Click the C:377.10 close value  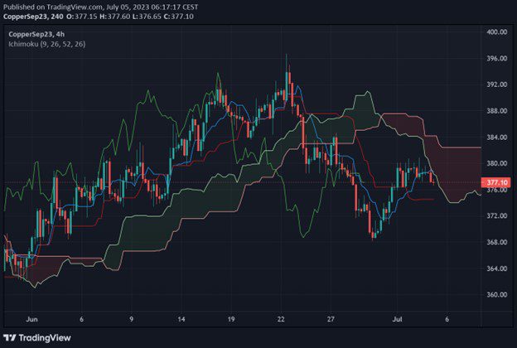(179, 17)
